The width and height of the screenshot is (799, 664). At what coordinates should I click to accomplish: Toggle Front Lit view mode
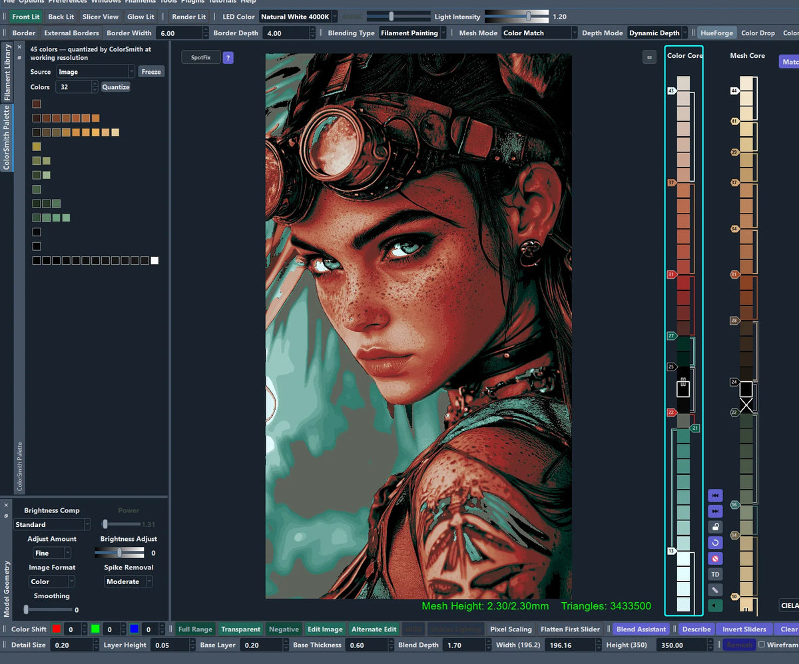pos(25,17)
